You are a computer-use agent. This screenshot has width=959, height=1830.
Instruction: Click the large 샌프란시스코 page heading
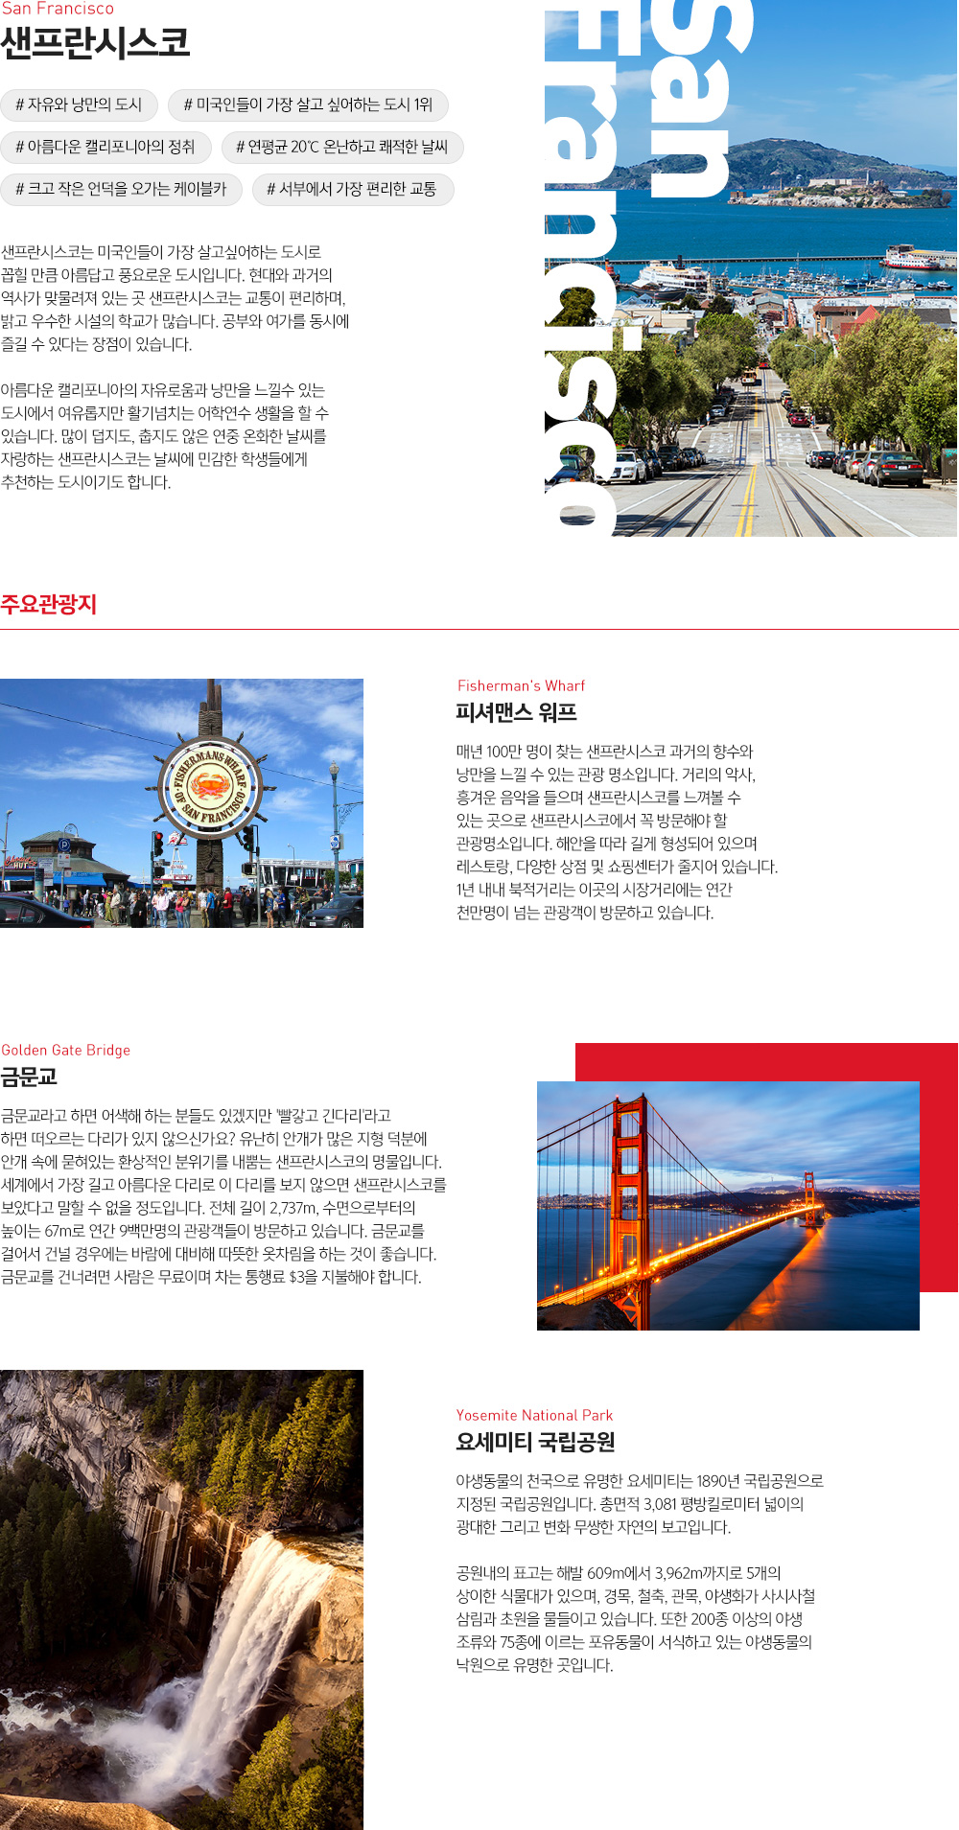point(95,44)
